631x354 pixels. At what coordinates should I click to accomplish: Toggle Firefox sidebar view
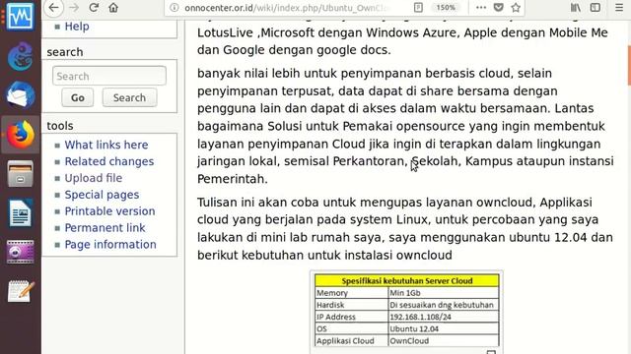point(596,7)
